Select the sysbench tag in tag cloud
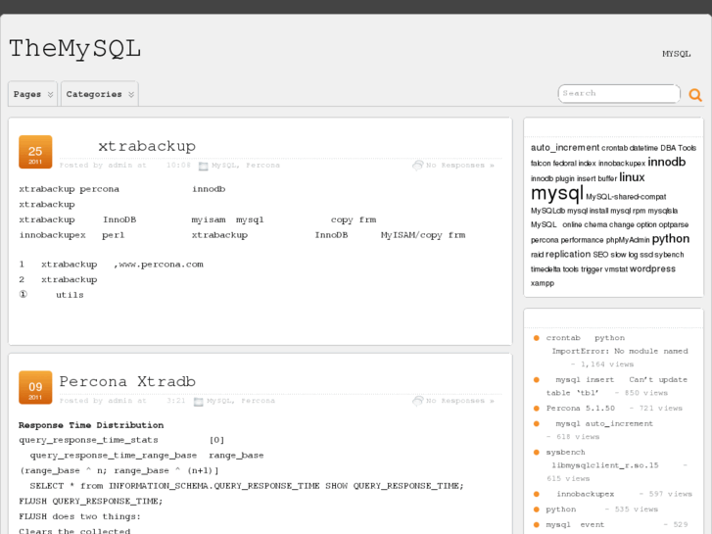Viewport: 712px width, 534px height. pyautogui.click(x=669, y=255)
